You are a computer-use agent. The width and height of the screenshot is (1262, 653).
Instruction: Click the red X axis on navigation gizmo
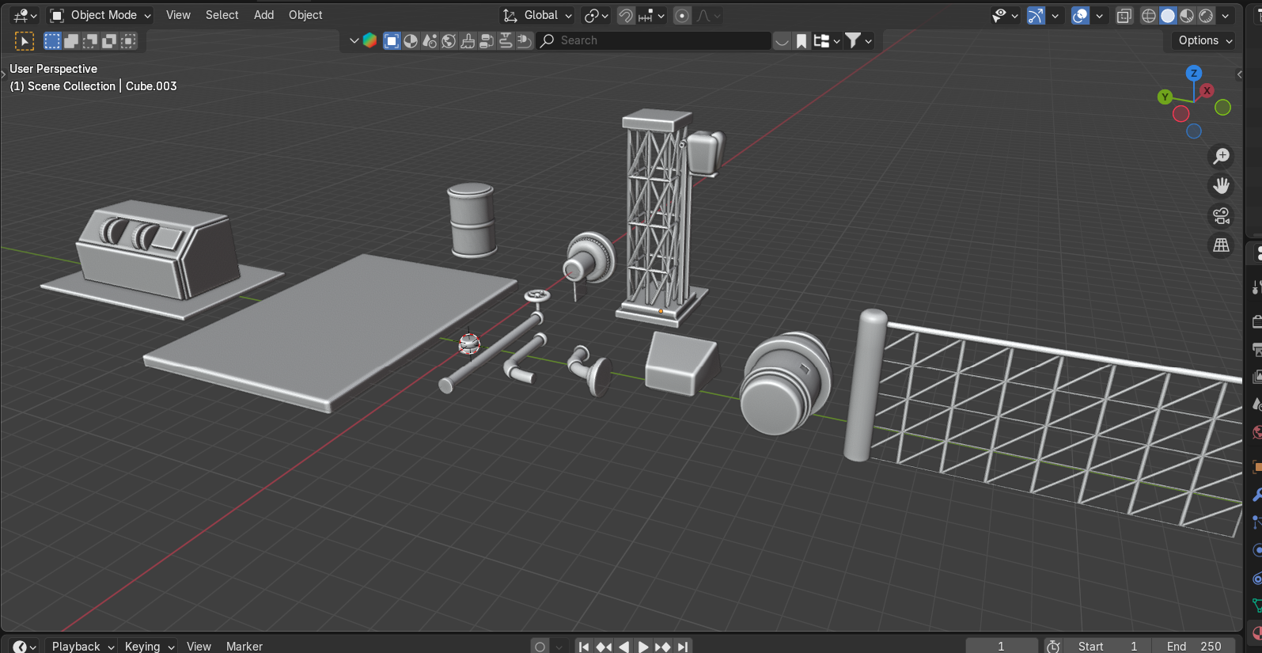pos(1207,90)
